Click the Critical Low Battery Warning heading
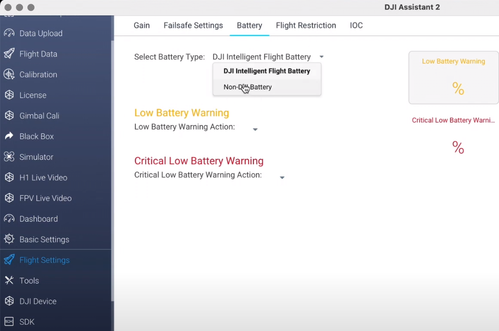499x331 pixels. point(199,161)
